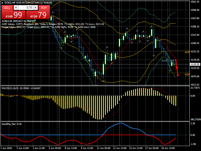Viewport: 201px width, 151px height.
Task: Click the 4398.35 price scale label
Action: [195, 27]
